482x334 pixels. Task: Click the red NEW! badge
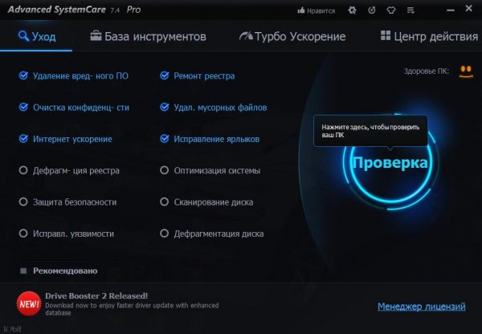point(29,303)
